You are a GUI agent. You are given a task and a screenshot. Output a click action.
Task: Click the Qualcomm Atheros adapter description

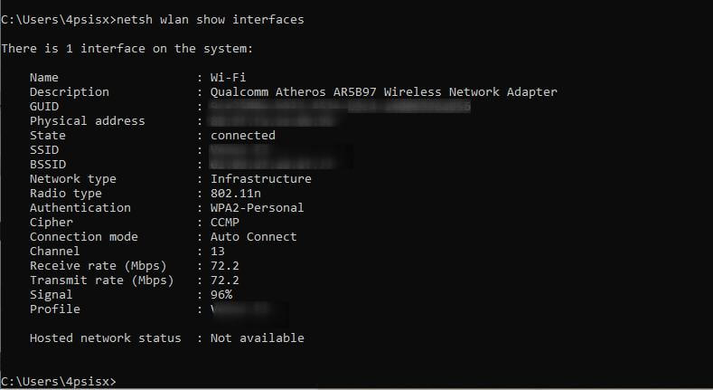383,92
